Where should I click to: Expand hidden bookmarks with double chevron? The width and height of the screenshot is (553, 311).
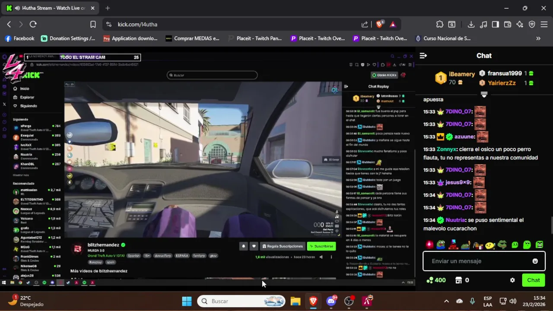538,38
